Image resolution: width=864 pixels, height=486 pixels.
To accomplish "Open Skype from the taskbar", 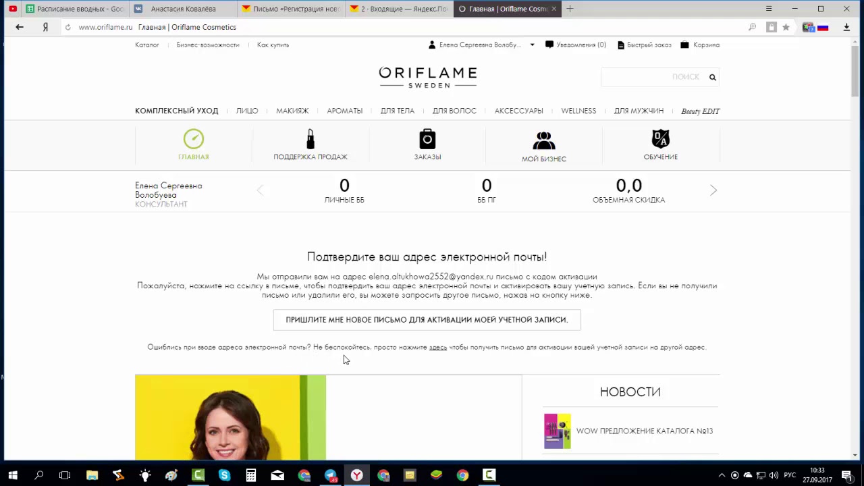I will coord(224,475).
